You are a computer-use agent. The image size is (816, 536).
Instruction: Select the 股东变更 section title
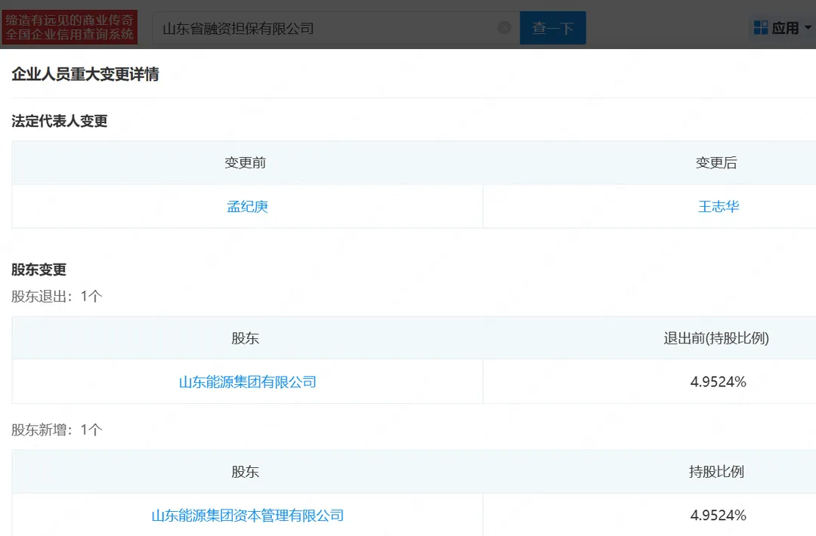tap(39, 270)
